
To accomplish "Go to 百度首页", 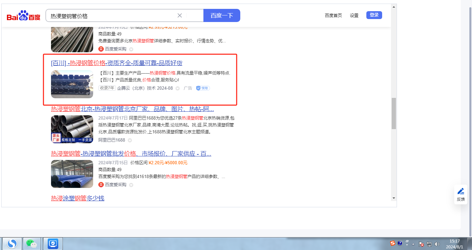I will point(333,15).
